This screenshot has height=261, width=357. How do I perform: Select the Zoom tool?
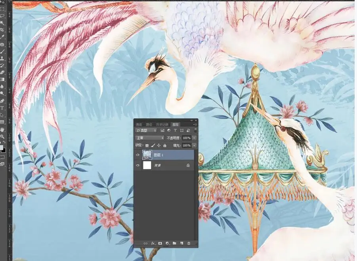point(2,136)
